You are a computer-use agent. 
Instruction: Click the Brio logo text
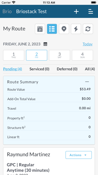point(7,11)
